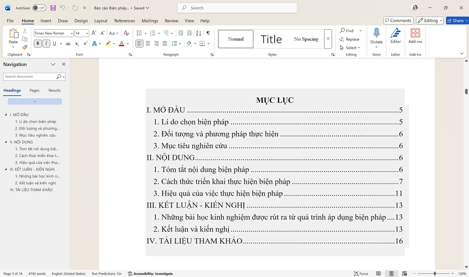Screen dimensions: 469x277
Task: Expand the Styles gallery list
Action: pos(328,39)
